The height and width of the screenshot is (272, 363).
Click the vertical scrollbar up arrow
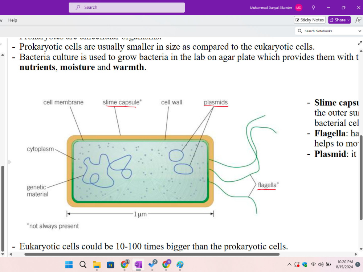[361, 51]
